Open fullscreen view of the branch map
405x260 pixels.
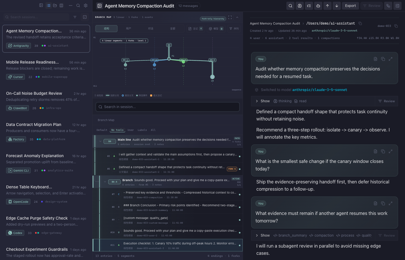230,17
